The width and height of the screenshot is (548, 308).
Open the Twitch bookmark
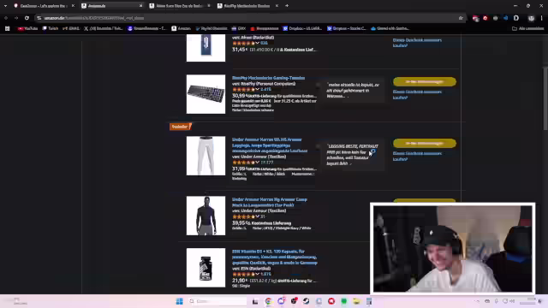(x=51, y=28)
